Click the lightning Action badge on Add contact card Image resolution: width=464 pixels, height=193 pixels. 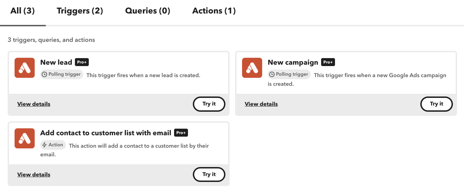coord(53,145)
